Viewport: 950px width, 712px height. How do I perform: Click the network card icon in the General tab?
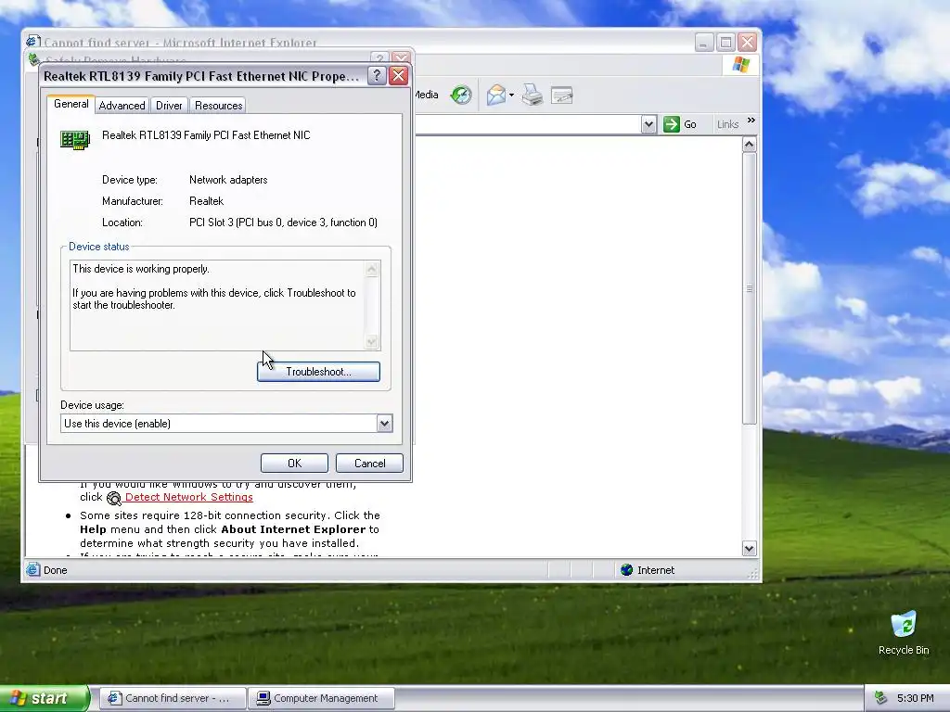pos(75,140)
